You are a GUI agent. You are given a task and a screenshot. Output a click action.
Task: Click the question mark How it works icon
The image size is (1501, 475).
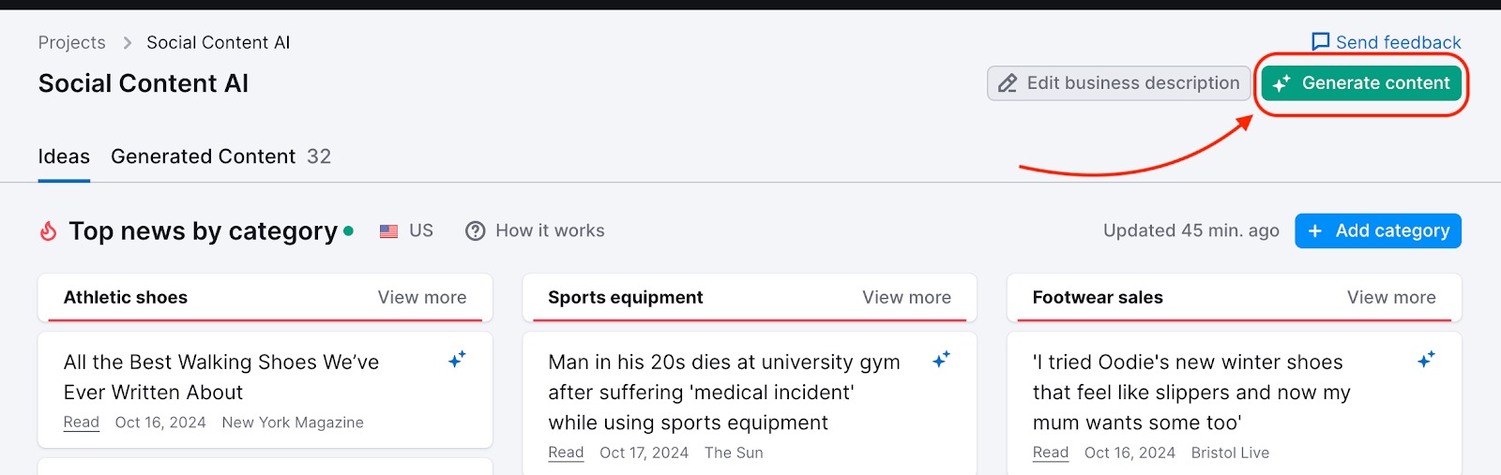point(476,231)
